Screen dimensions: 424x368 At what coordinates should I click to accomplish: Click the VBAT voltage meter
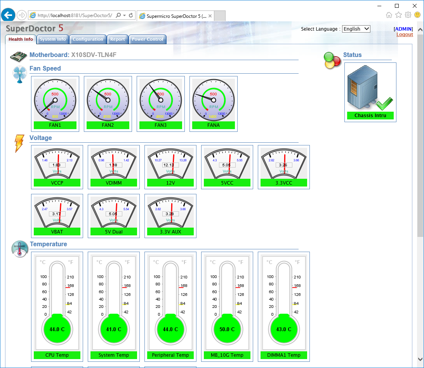point(57,212)
